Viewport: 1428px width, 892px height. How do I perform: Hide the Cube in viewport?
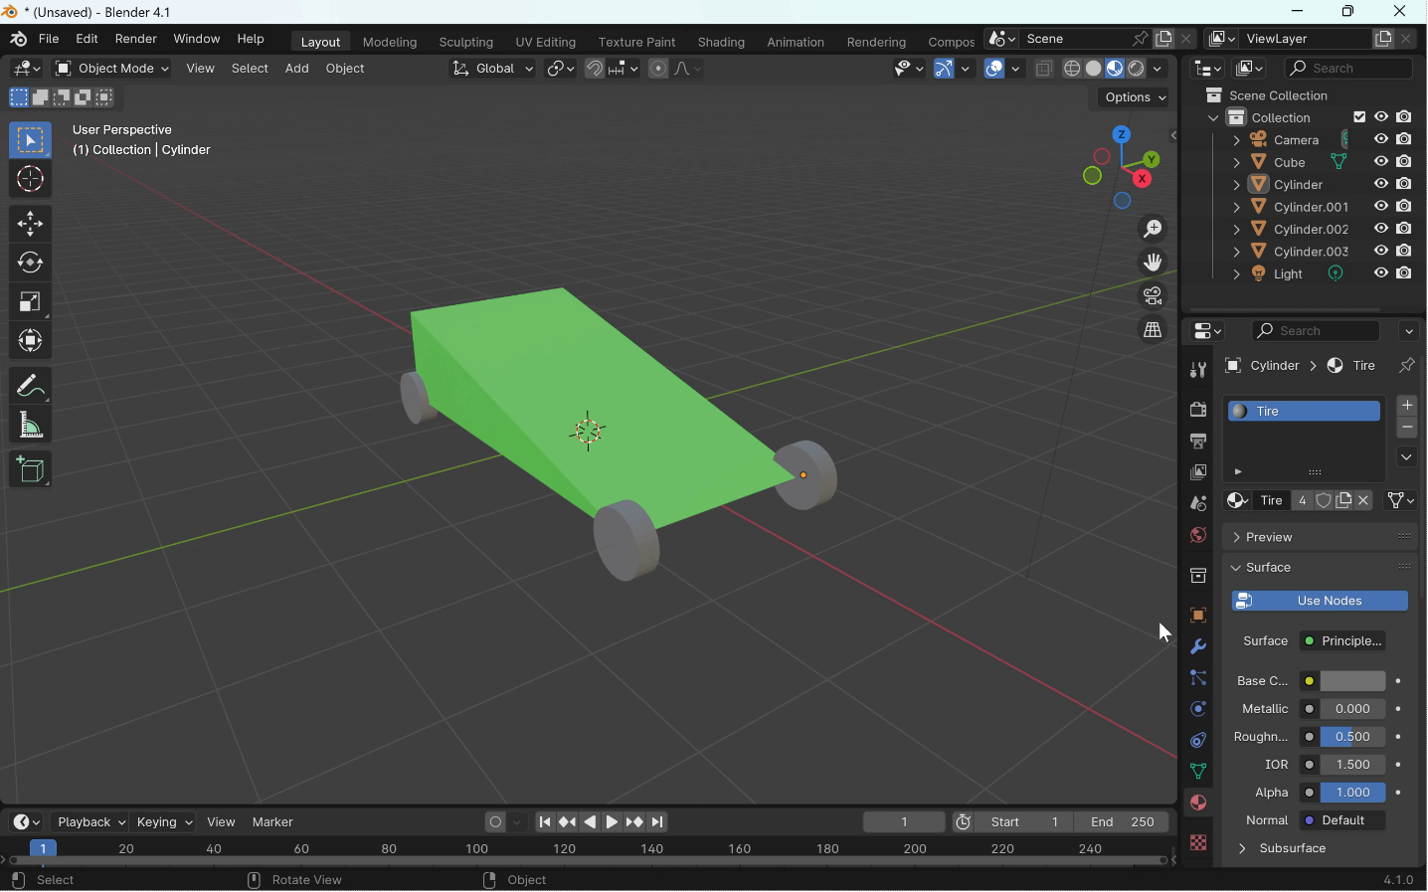pyautogui.click(x=1382, y=162)
